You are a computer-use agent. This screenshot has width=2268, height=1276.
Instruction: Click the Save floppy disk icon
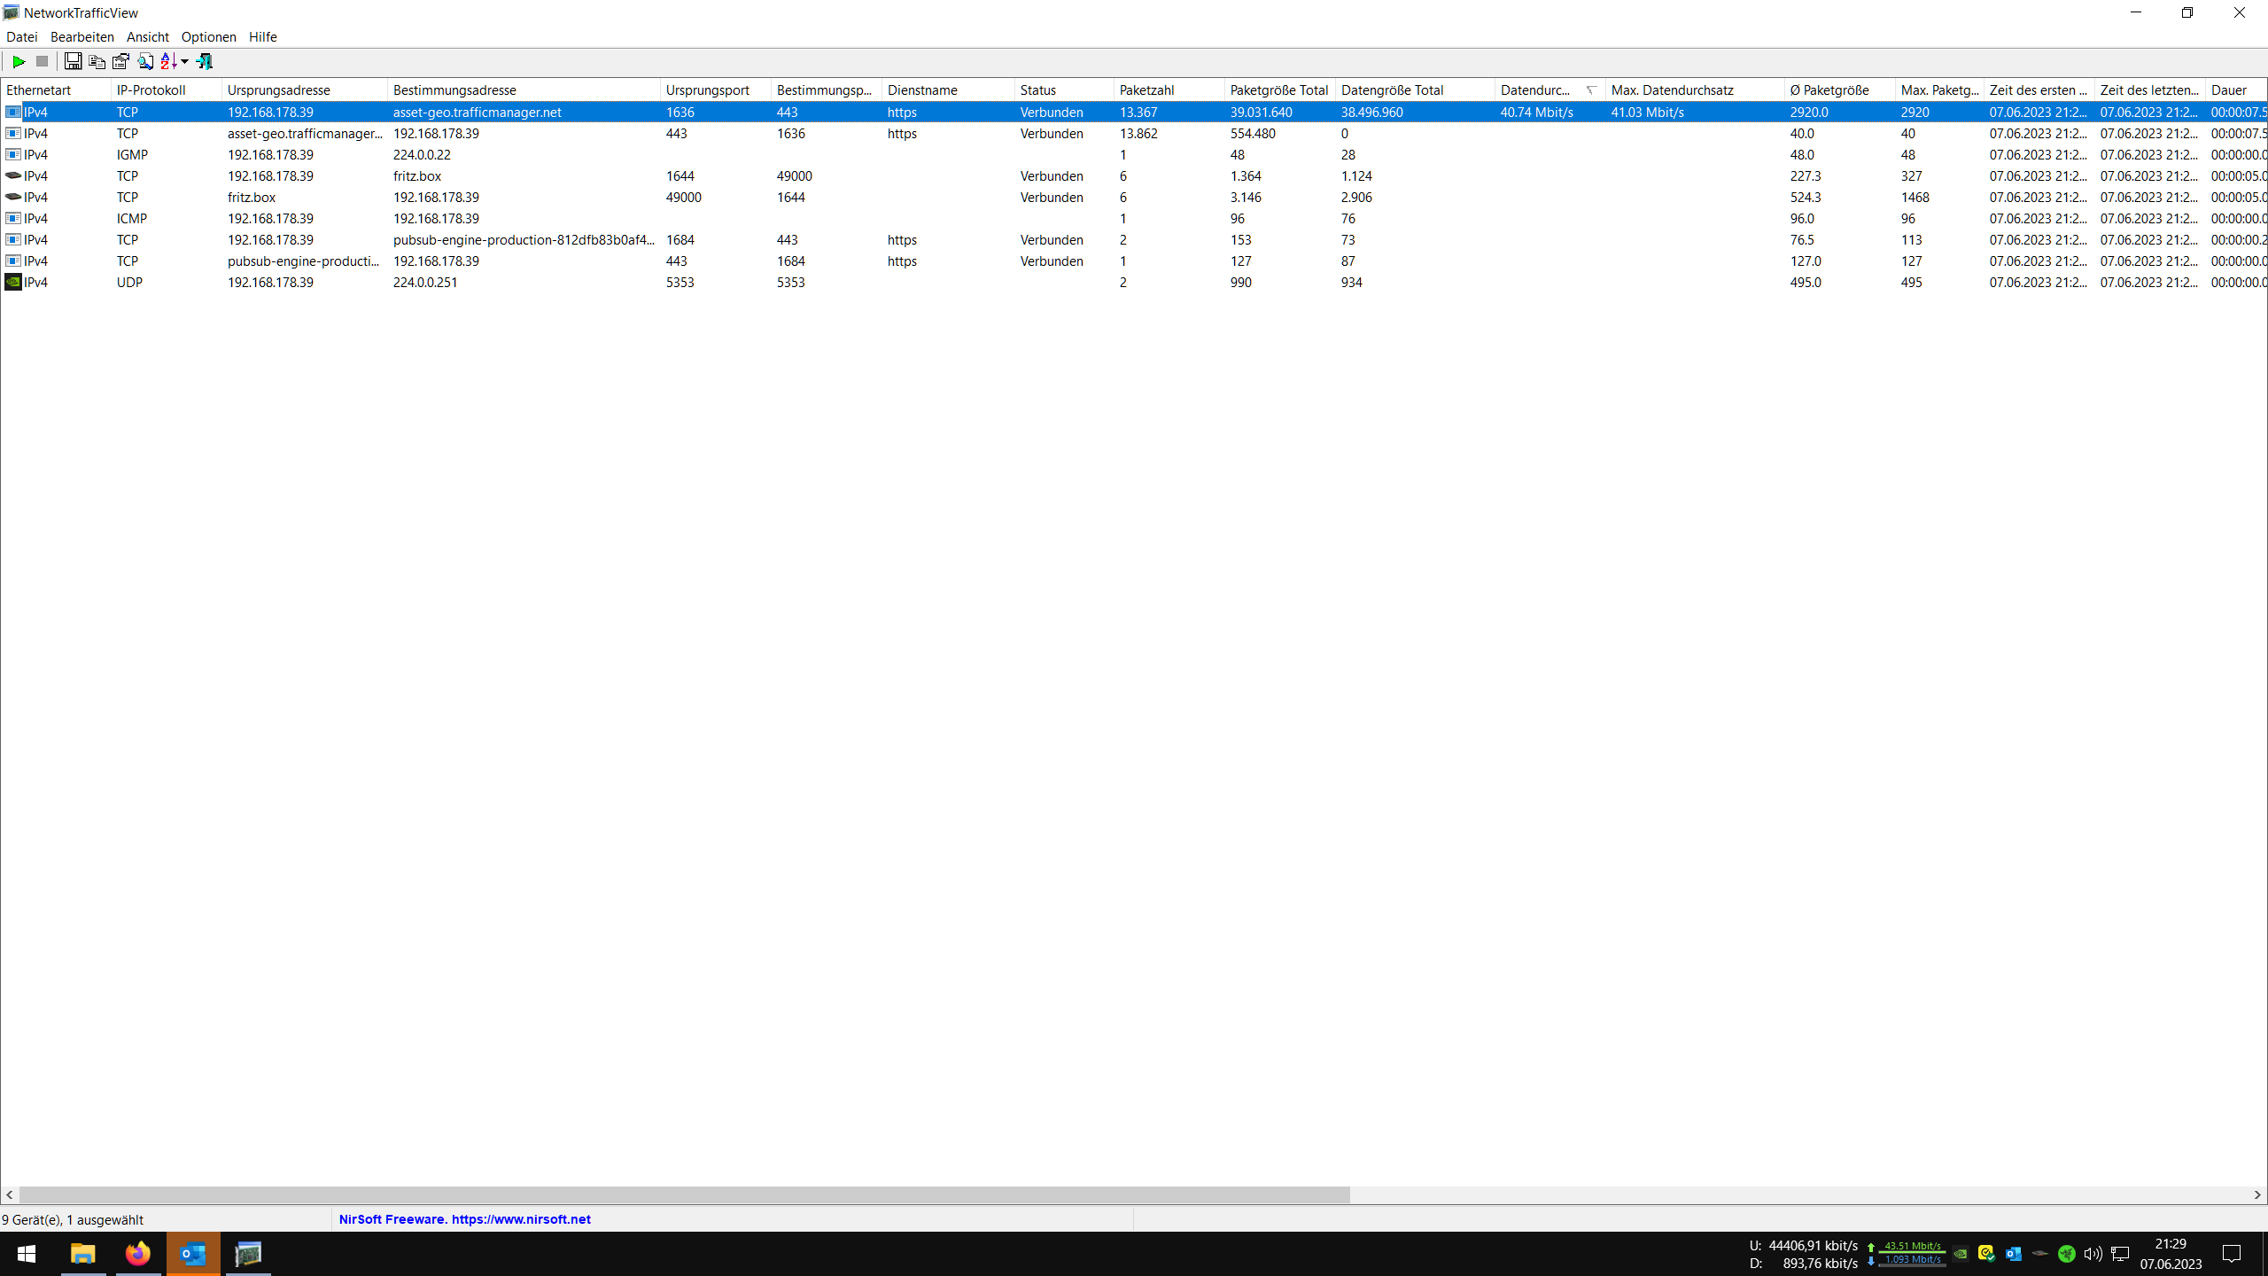pyautogui.click(x=73, y=61)
